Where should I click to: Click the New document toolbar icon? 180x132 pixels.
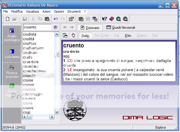[x=7, y=19]
